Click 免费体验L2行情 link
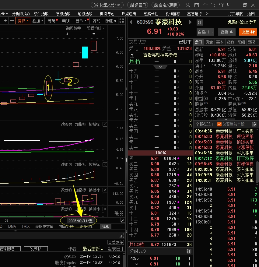 (x=242, y=22)
